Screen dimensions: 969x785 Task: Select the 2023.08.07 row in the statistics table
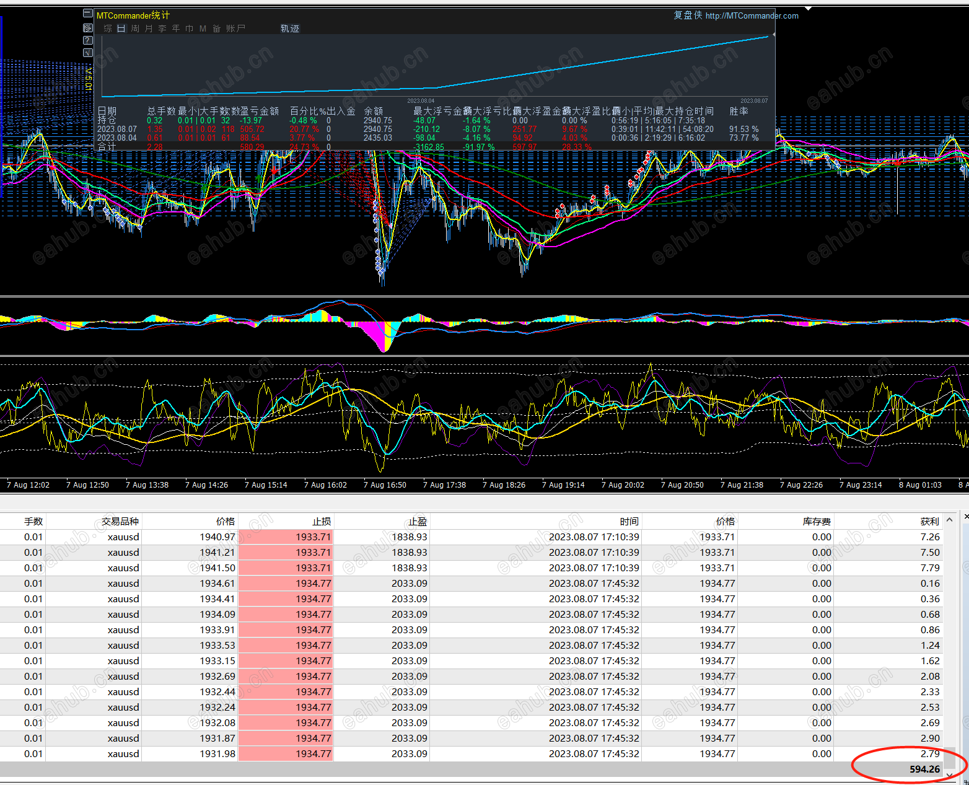tap(427, 129)
